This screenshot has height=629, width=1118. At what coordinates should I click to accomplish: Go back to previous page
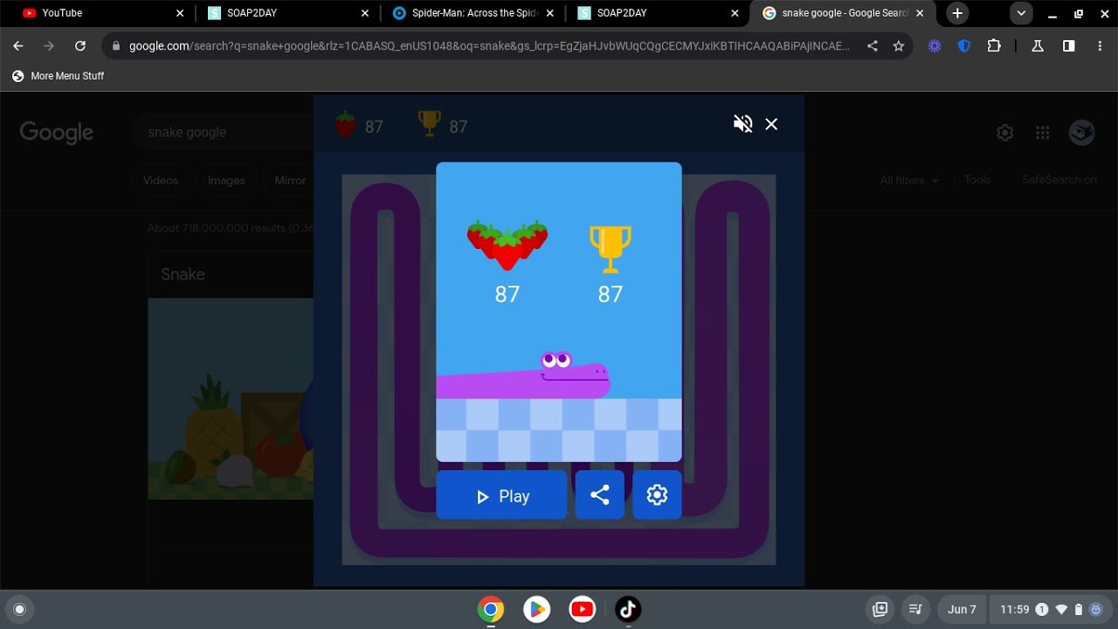[18, 46]
